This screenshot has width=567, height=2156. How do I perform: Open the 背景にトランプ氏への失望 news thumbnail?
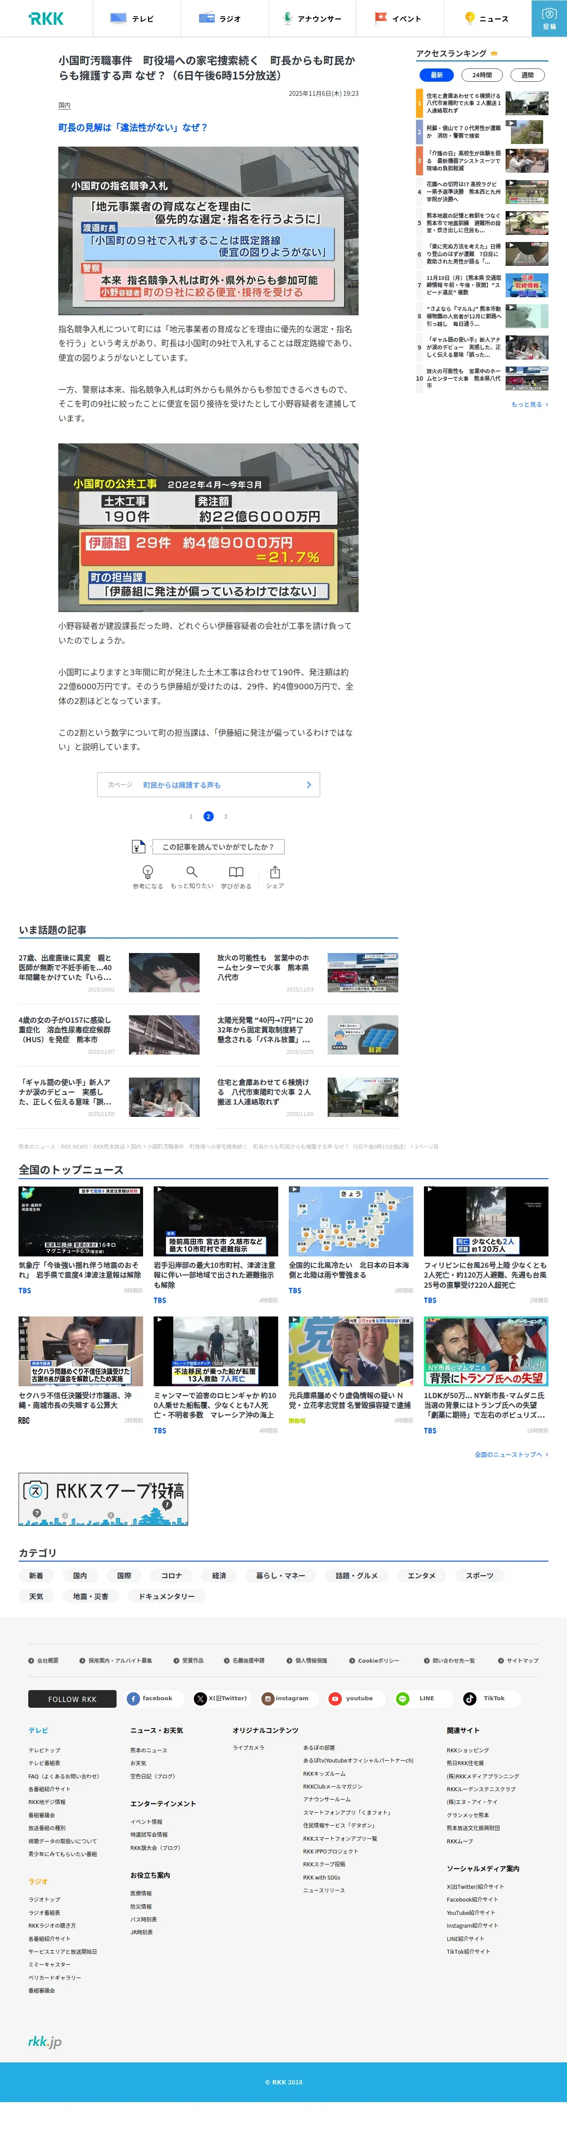[486, 1352]
